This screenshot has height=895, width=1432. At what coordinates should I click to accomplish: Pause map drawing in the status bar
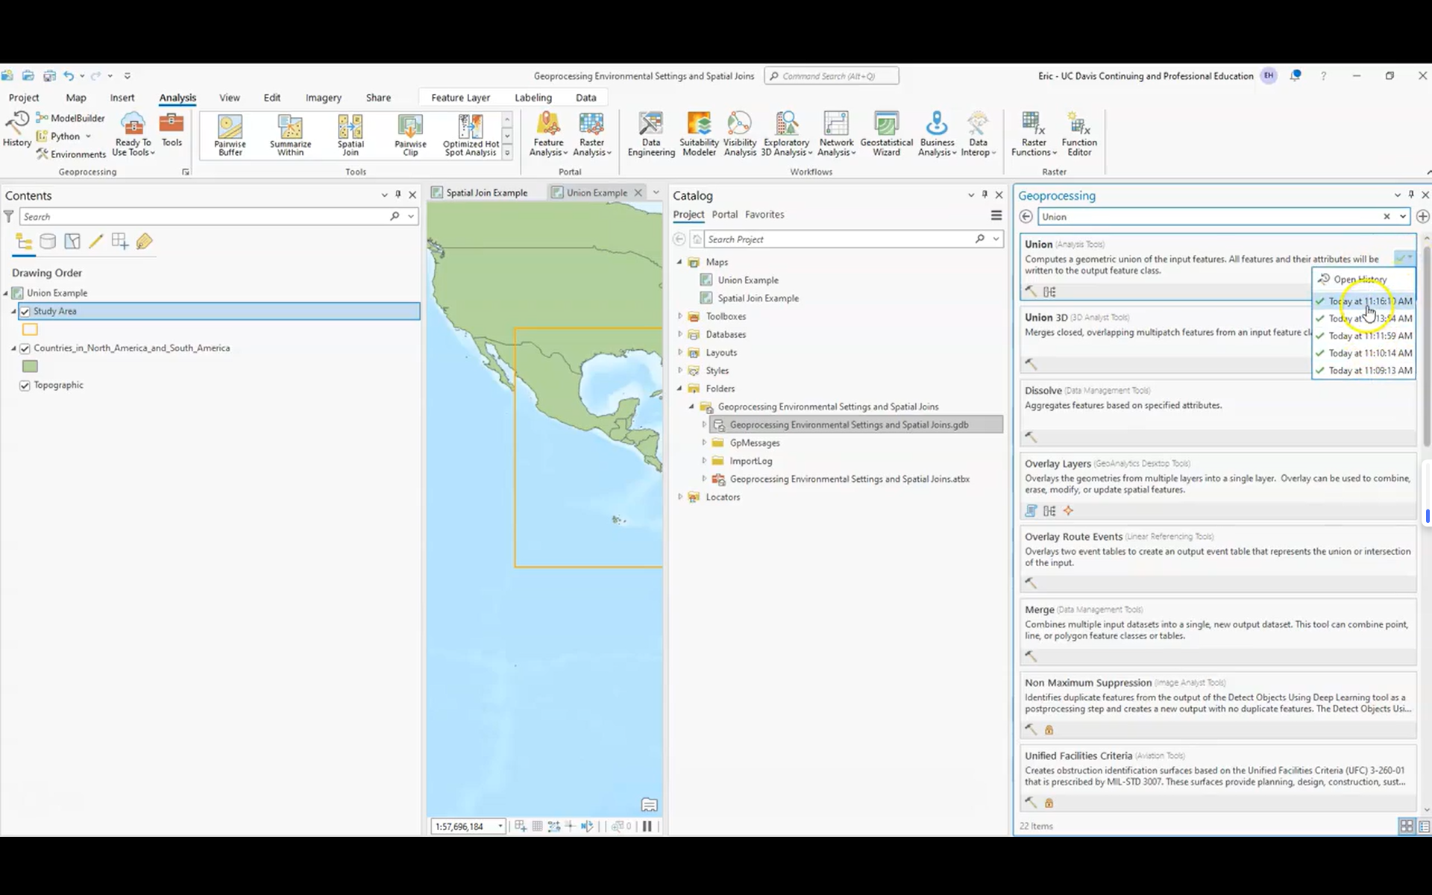click(647, 826)
